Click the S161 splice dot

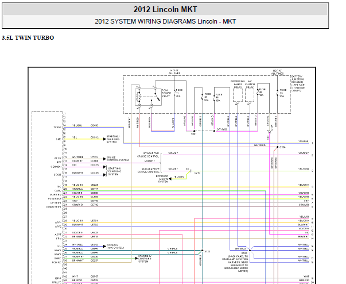pyautogui.click(x=194, y=131)
